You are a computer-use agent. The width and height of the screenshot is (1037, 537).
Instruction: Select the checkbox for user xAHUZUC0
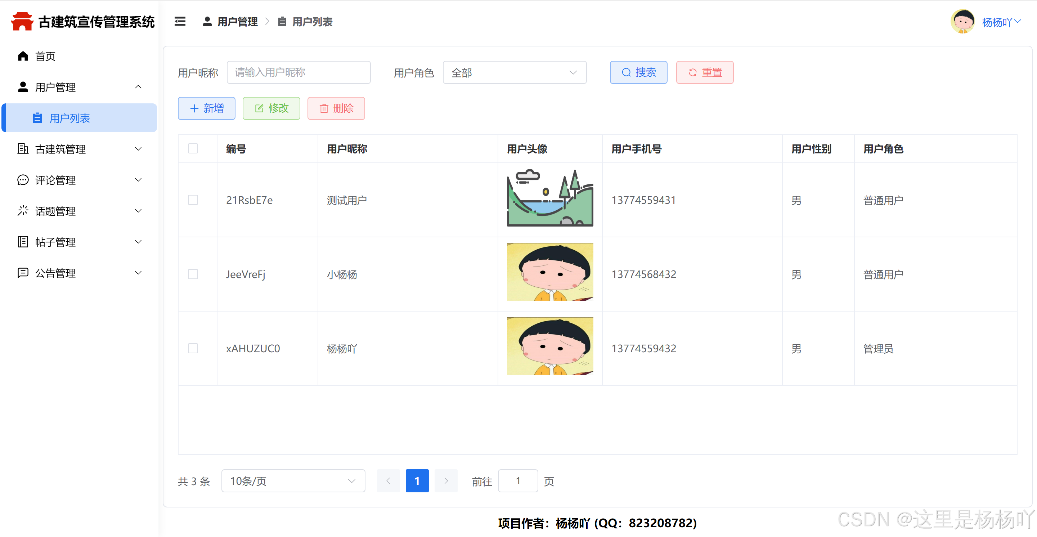[193, 348]
